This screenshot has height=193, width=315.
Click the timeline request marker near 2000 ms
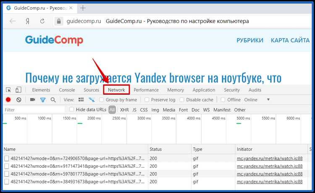pyautogui.click(x=80, y=123)
